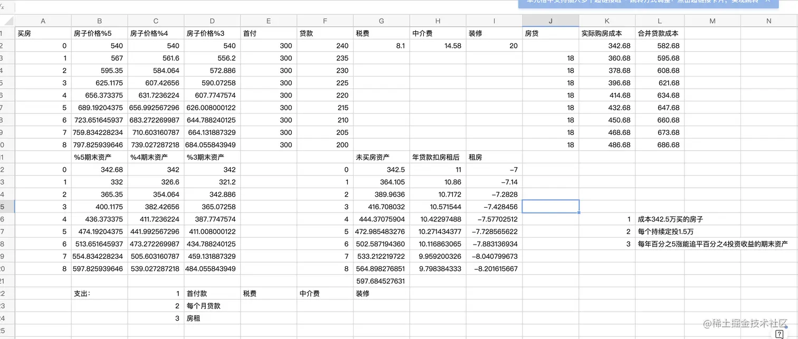Click cell containing 597.684527631
Image resolution: width=798 pixels, height=339 pixels.
point(382,281)
